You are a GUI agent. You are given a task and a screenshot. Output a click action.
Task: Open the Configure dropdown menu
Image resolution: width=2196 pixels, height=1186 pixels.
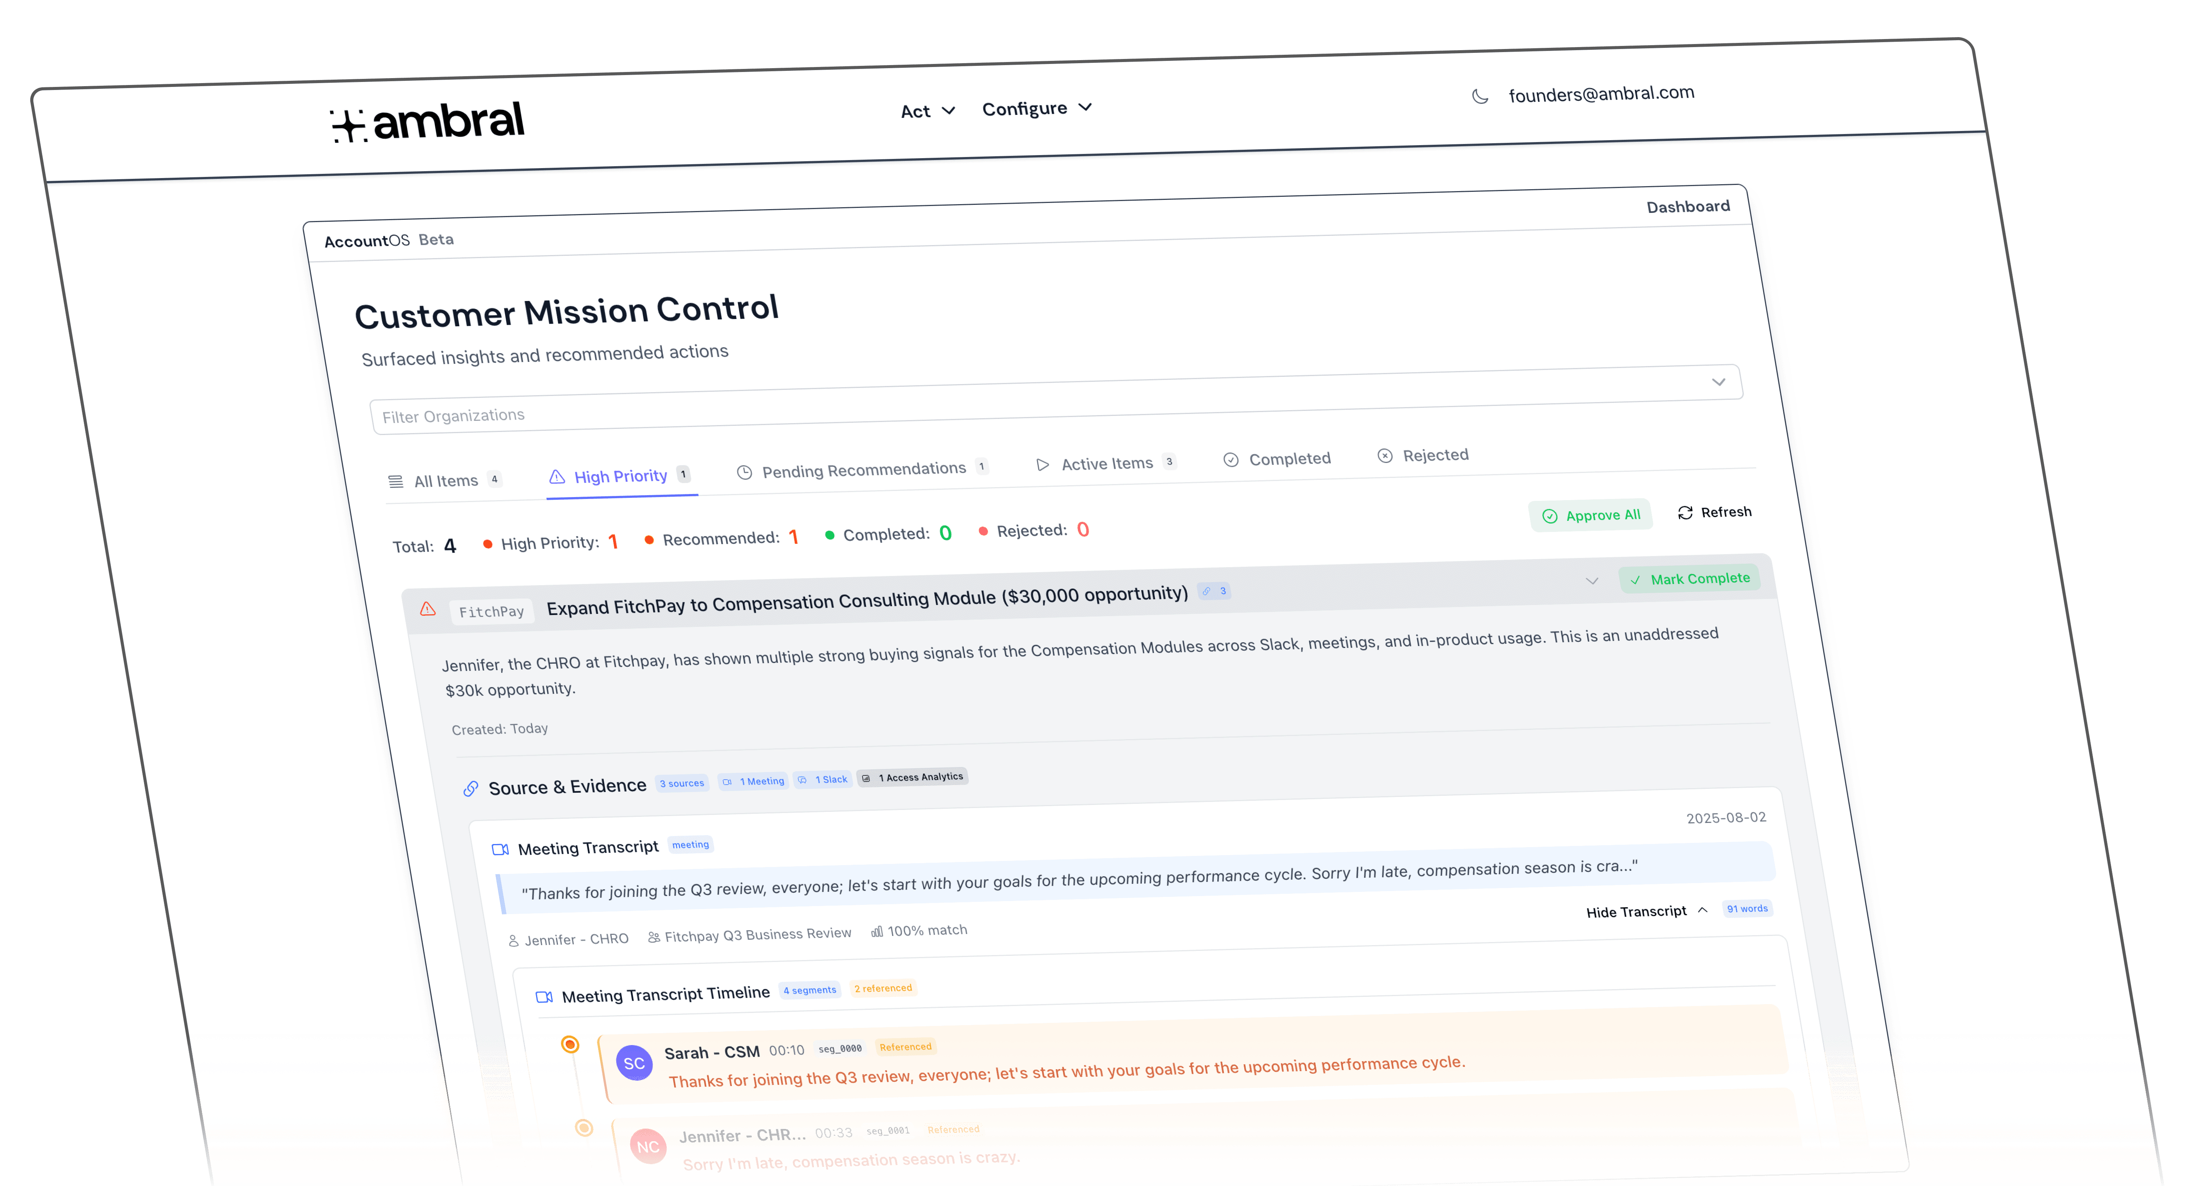click(1036, 108)
